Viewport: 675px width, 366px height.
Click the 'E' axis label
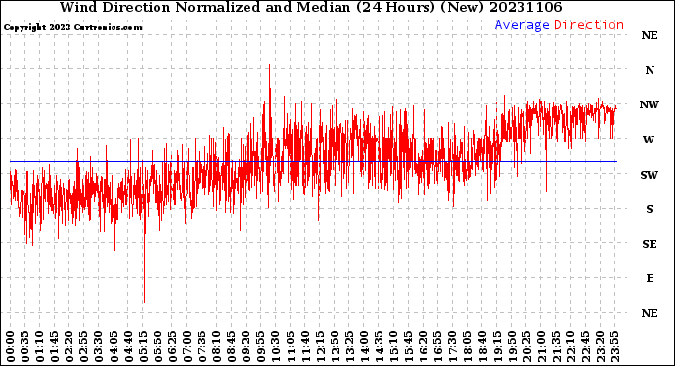click(x=650, y=278)
